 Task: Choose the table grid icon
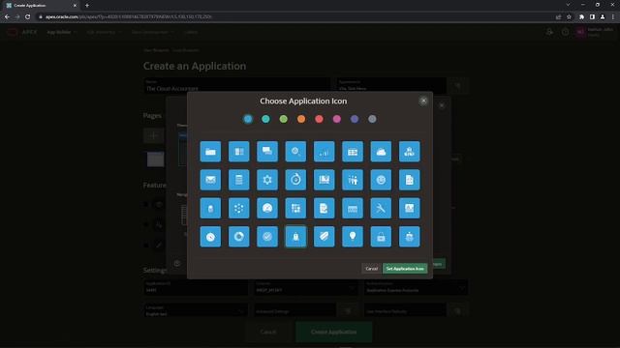353,152
